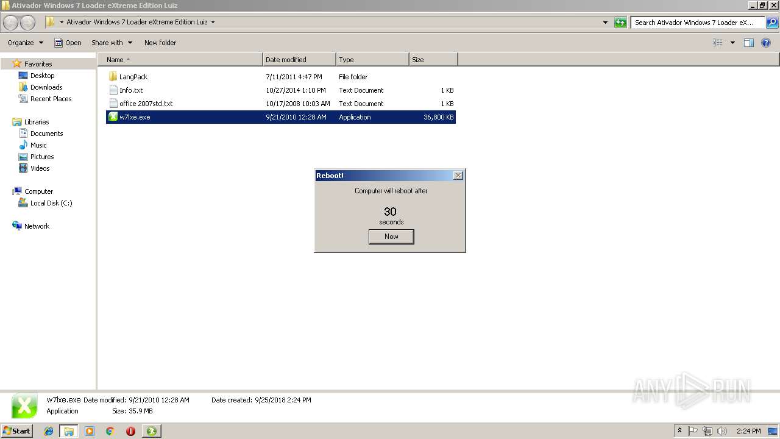Open the Share with menu

coord(112,43)
